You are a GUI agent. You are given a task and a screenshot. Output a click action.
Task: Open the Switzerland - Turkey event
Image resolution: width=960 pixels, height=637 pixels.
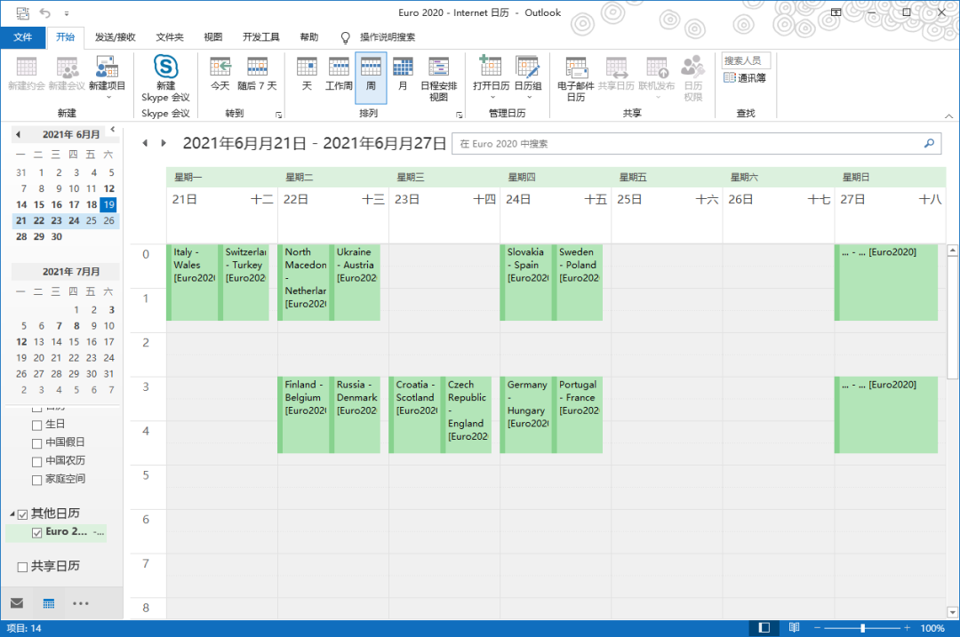click(244, 283)
